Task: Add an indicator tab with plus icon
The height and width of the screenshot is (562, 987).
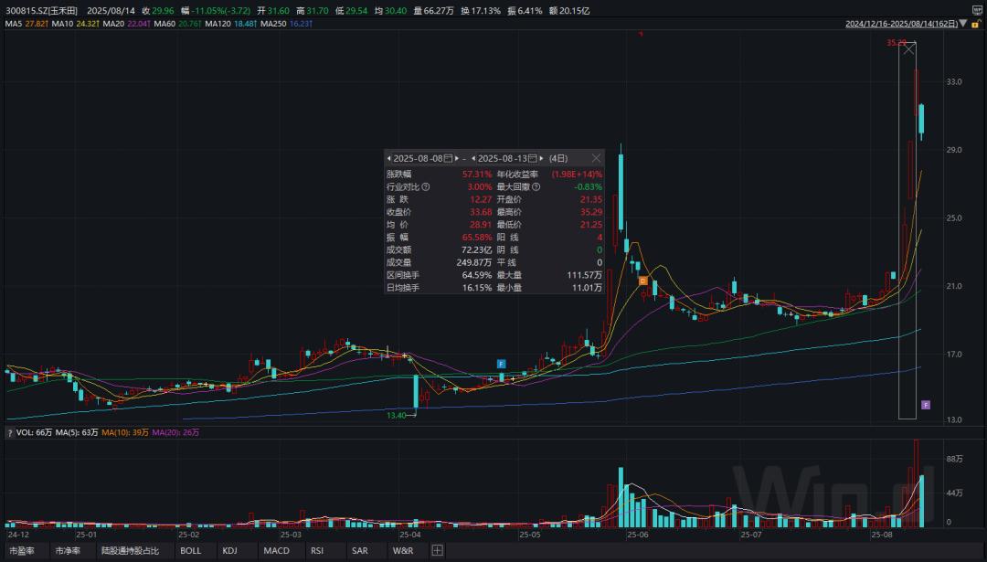Action: (x=437, y=551)
